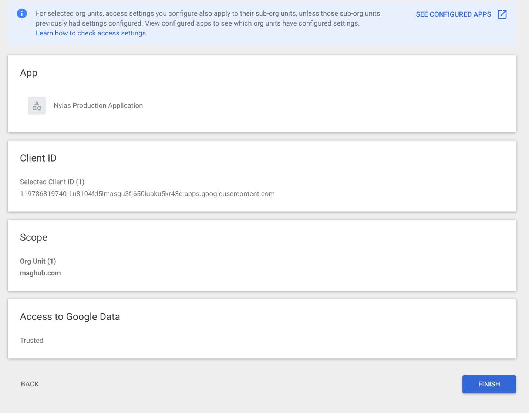Click Org Unit (1) label
529x413 pixels.
click(x=38, y=261)
